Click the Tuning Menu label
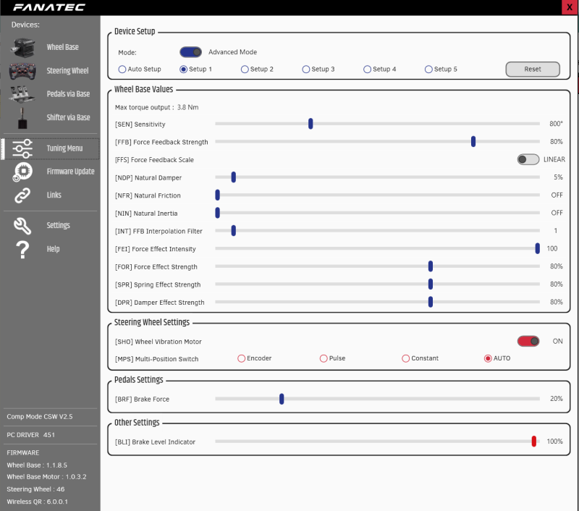The height and width of the screenshot is (511, 579). [64, 148]
